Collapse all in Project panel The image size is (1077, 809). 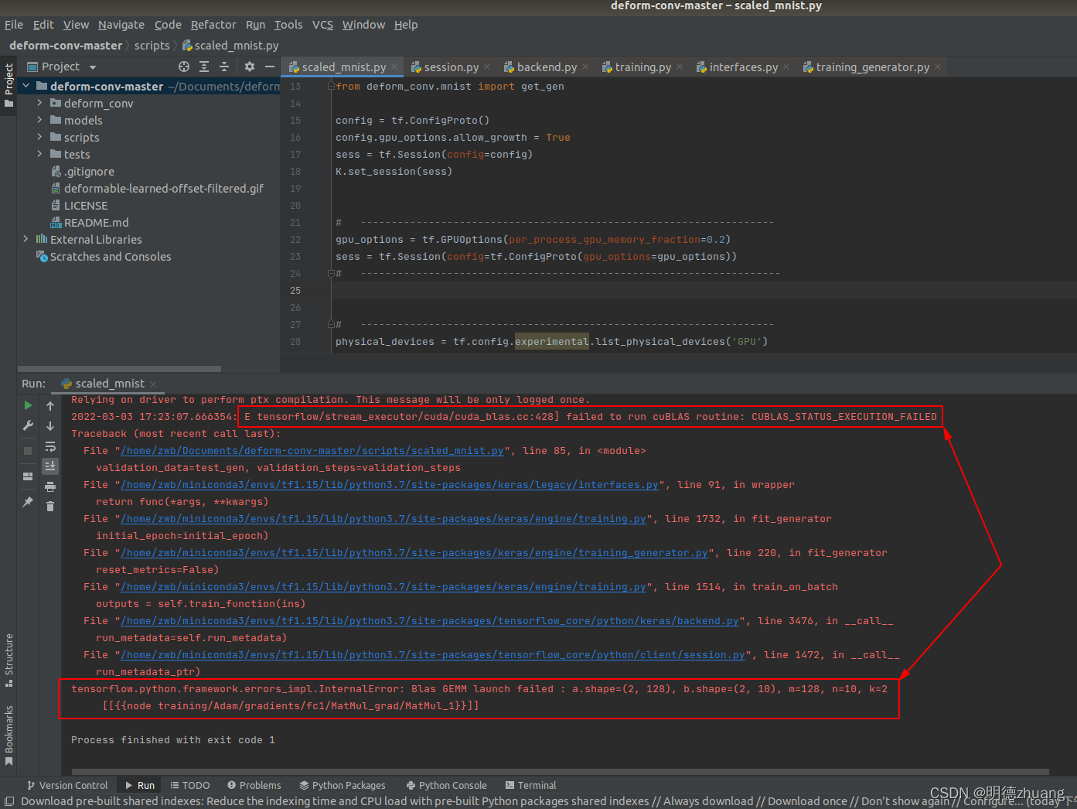pos(224,67)
